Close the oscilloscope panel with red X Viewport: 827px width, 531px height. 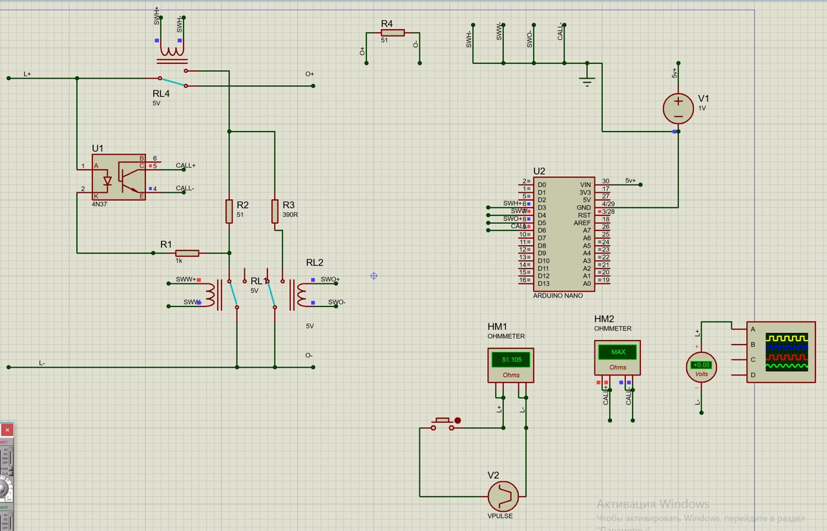(7, 430)
